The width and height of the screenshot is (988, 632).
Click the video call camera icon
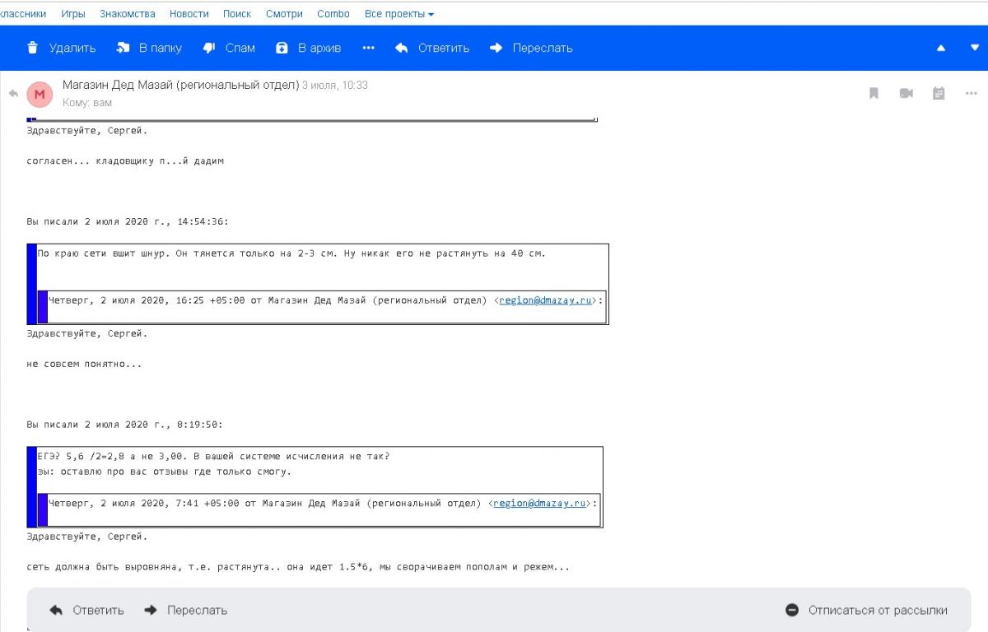tap(906, 94)
